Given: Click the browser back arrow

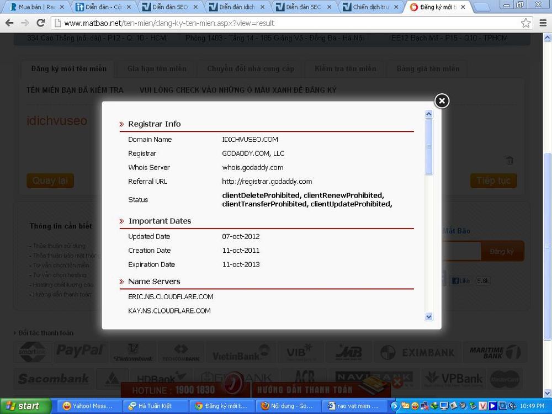Looking at the screenshot, I should pos(9,23).
